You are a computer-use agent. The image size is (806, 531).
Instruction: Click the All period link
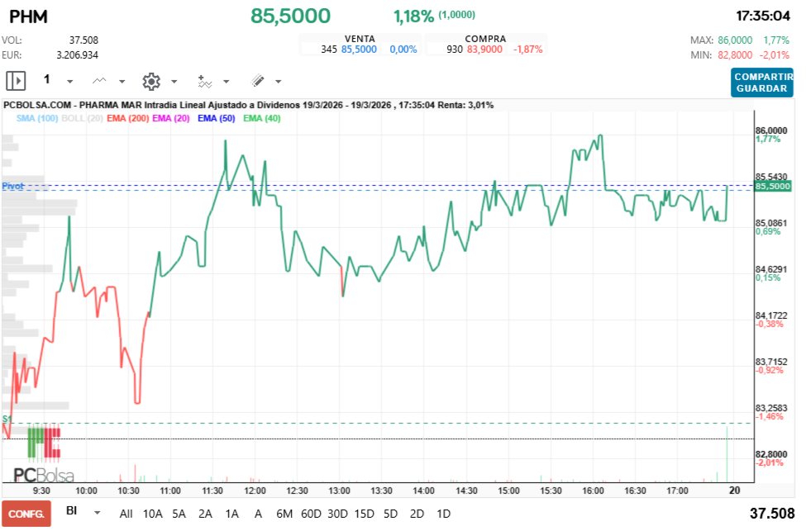coord(126,513)
